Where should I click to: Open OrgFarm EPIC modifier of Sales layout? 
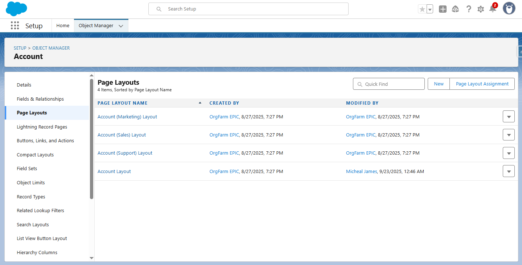pos(361,135)
